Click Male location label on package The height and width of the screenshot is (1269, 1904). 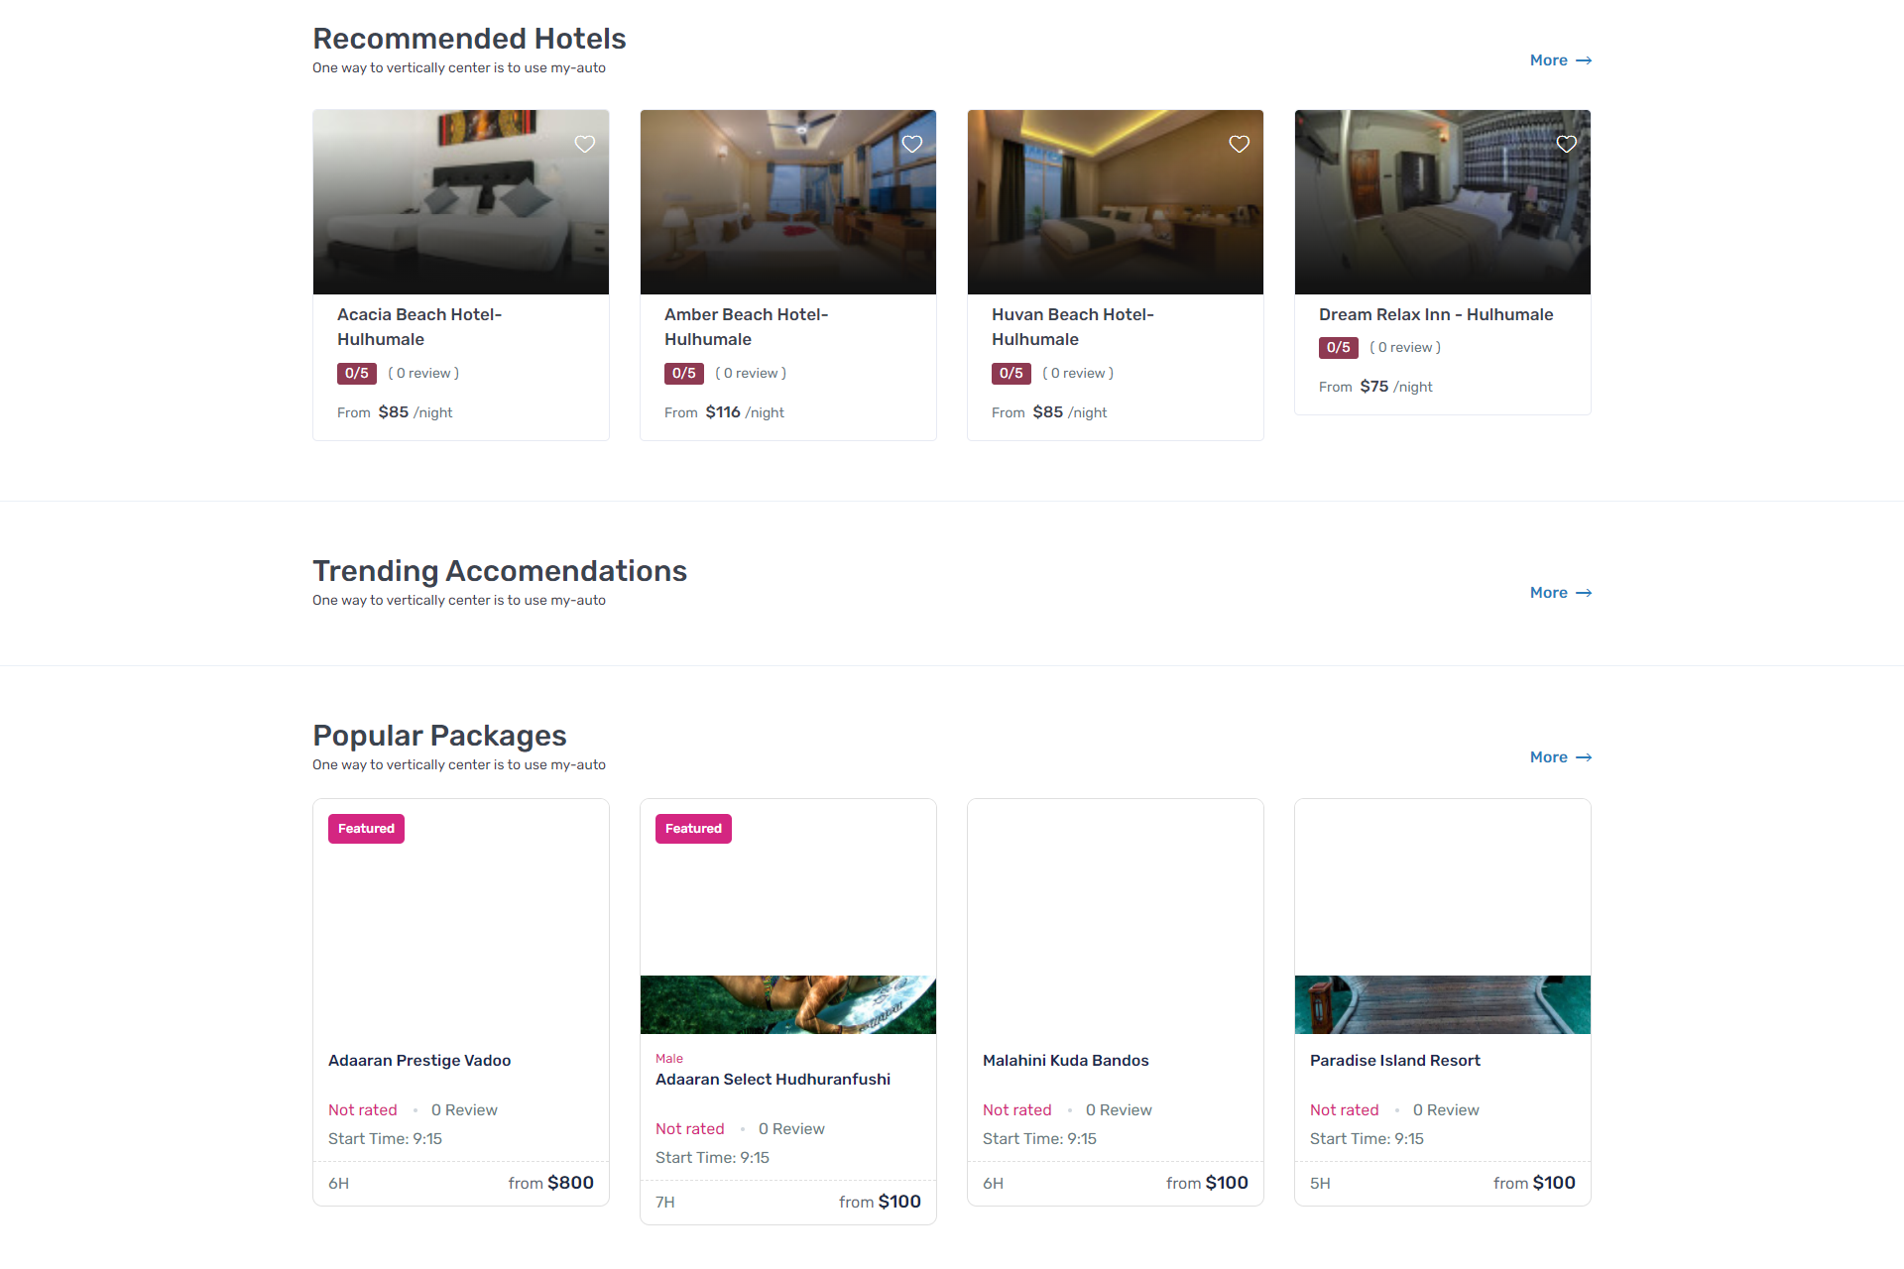669,1059
